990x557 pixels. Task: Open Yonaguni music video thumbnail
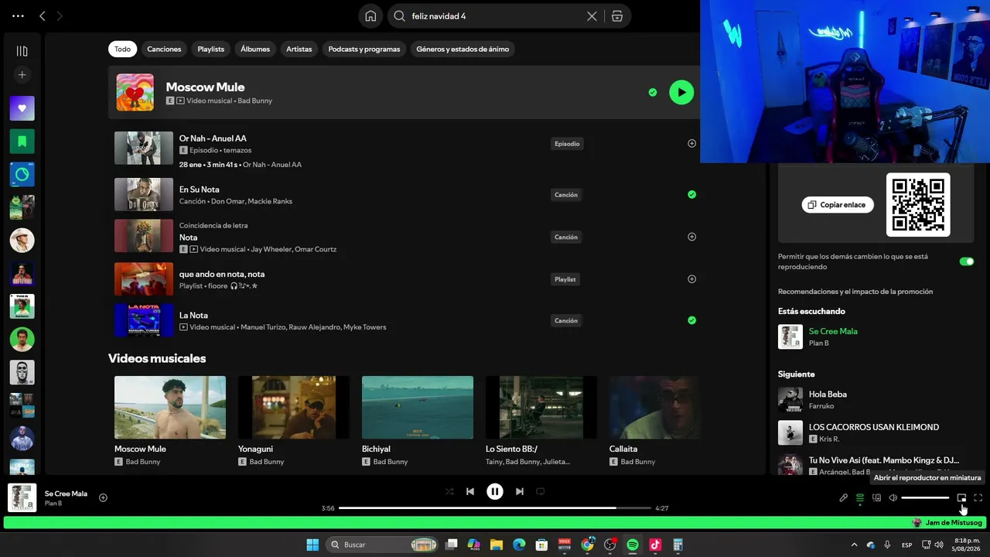294,408
